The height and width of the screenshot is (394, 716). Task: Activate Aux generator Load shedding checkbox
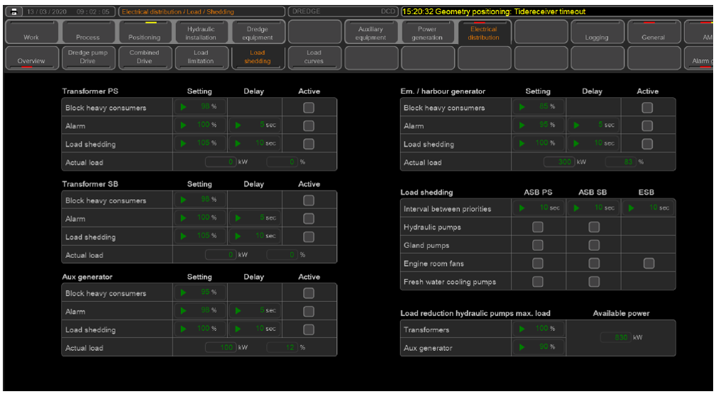click(x=309, y=330)
